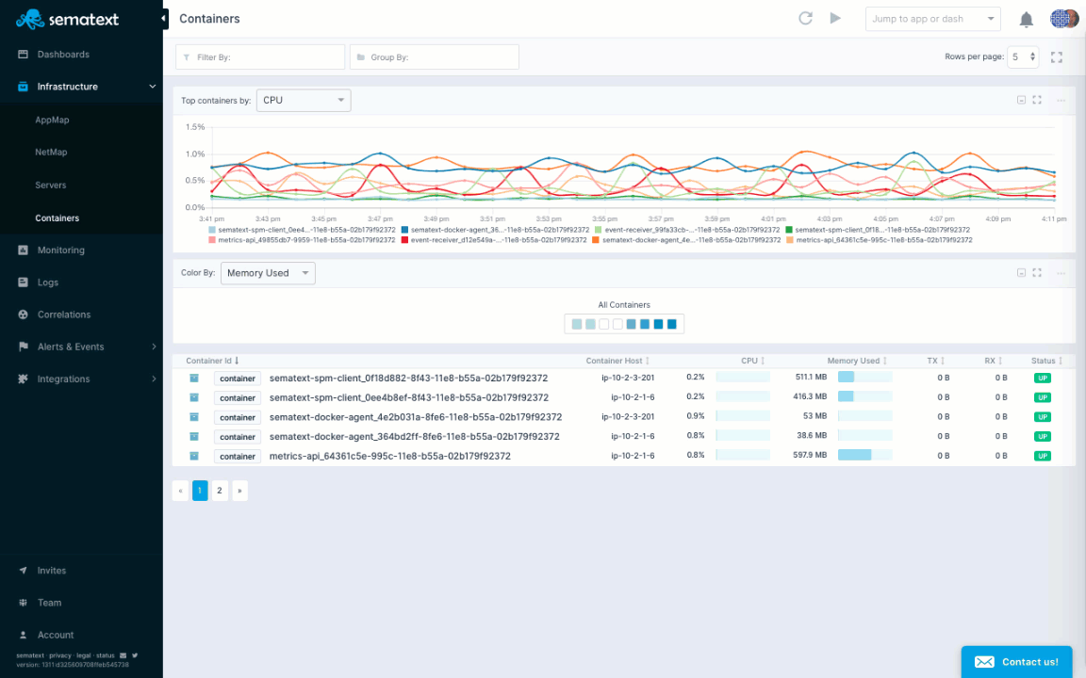
Task: Change the Rows per page value
Action: (1023, 56)
